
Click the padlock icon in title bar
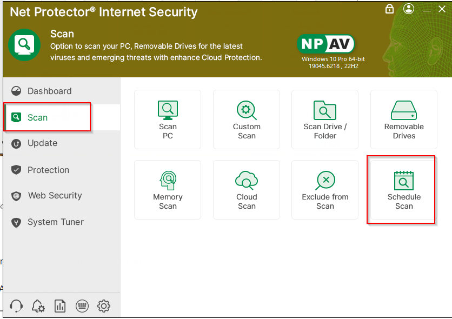389,9
